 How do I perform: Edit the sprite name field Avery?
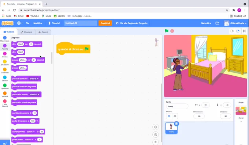coord(177,106)
